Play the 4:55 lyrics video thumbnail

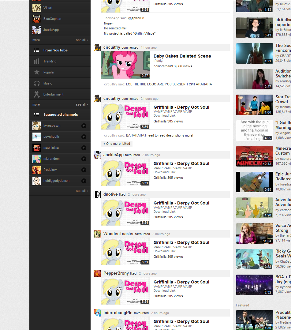pyautogui.click(x=254, y=130)
